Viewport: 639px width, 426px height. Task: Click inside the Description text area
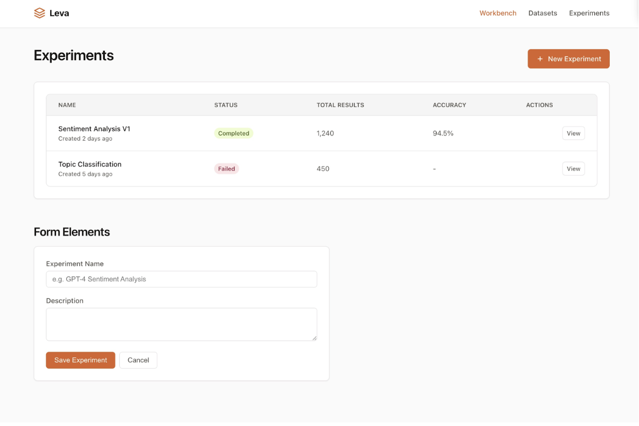coord(181,324)
